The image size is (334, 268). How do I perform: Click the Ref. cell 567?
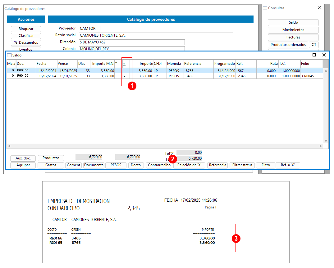[x=246, y=71]
